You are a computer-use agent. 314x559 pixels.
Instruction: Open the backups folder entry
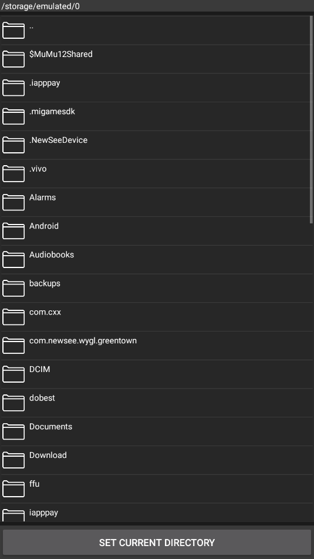pos(157,288)
